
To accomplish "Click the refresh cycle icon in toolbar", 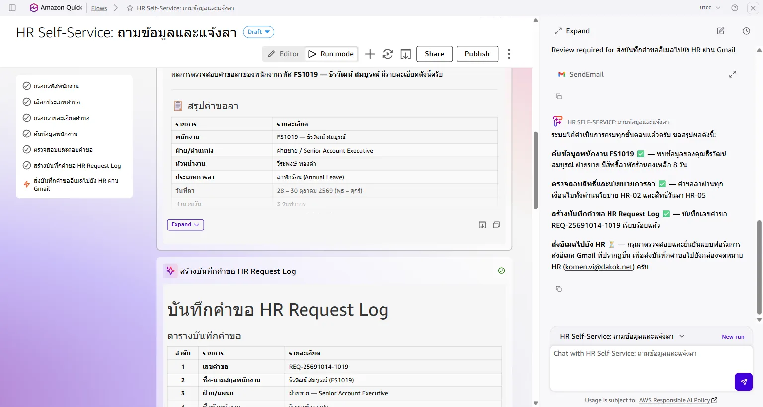I will tap(388, 54).
